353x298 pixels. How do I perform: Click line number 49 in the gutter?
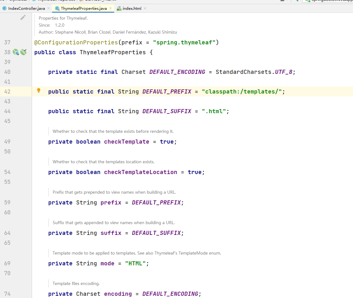[x=7, y=142]
